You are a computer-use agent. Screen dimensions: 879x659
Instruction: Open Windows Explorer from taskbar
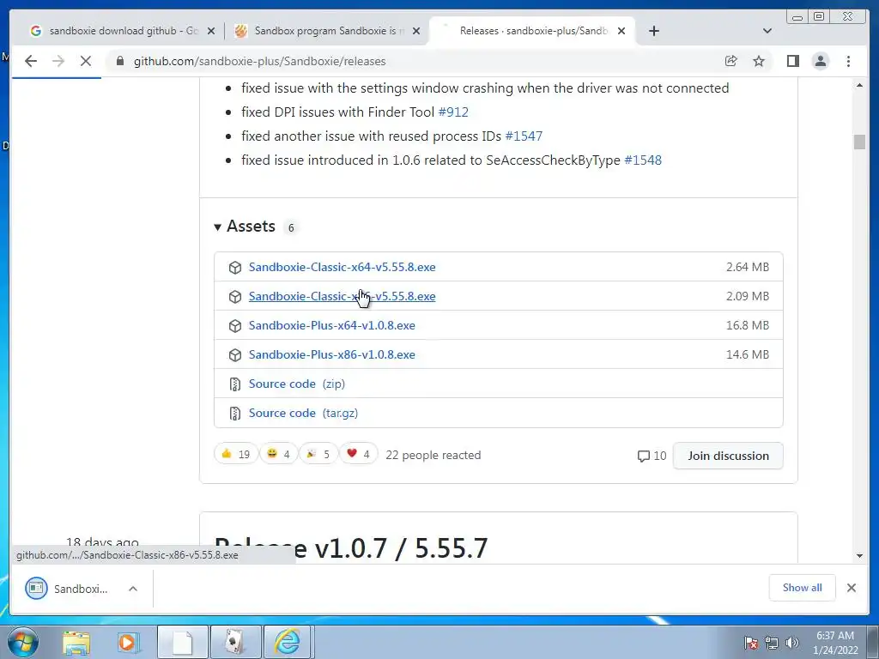point(76,642)
